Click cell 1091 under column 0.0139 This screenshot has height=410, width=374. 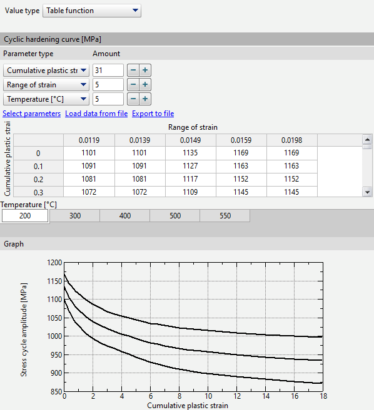click(x=140, y=166)
